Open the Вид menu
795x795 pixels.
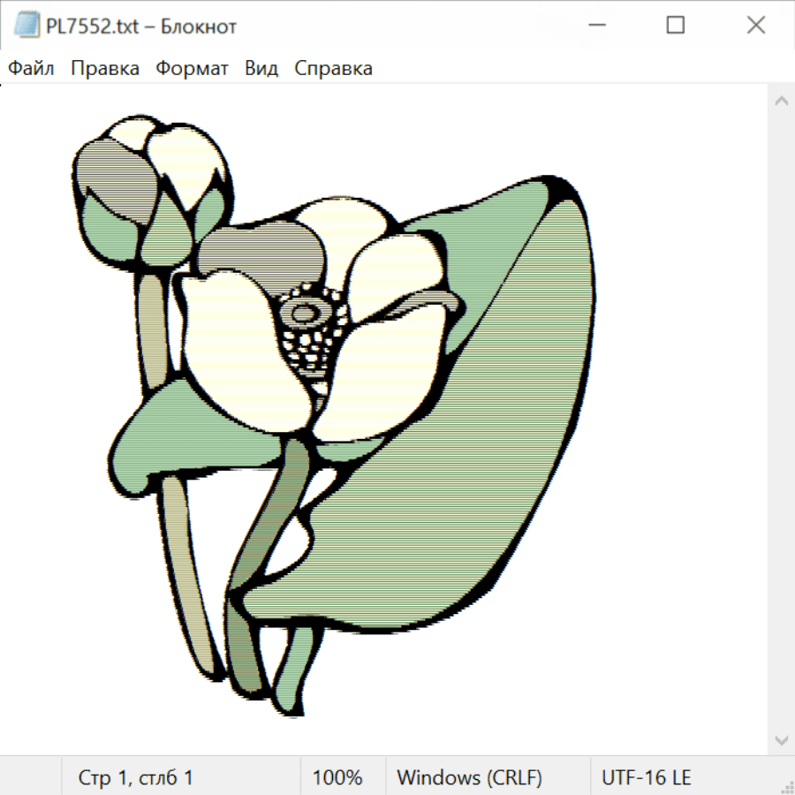(x=261, y=69)
